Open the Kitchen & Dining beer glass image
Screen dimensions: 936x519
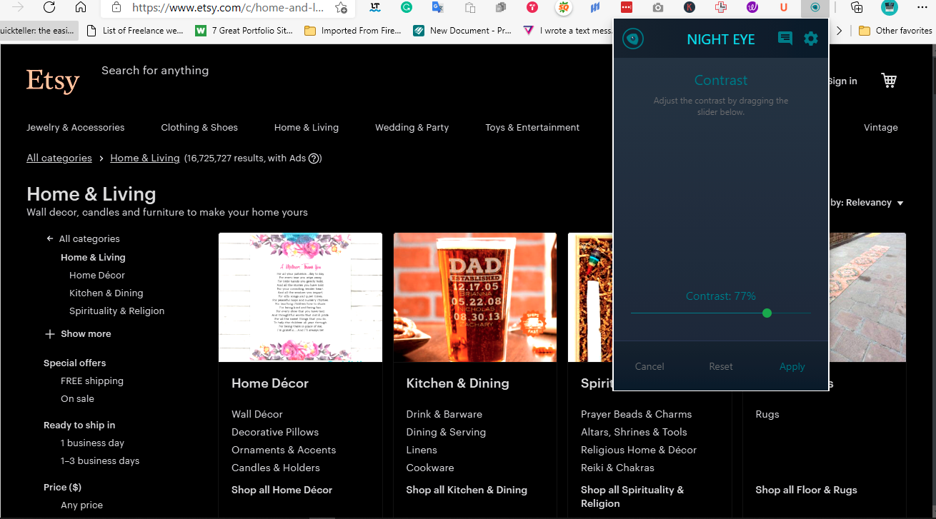point(475,297)
